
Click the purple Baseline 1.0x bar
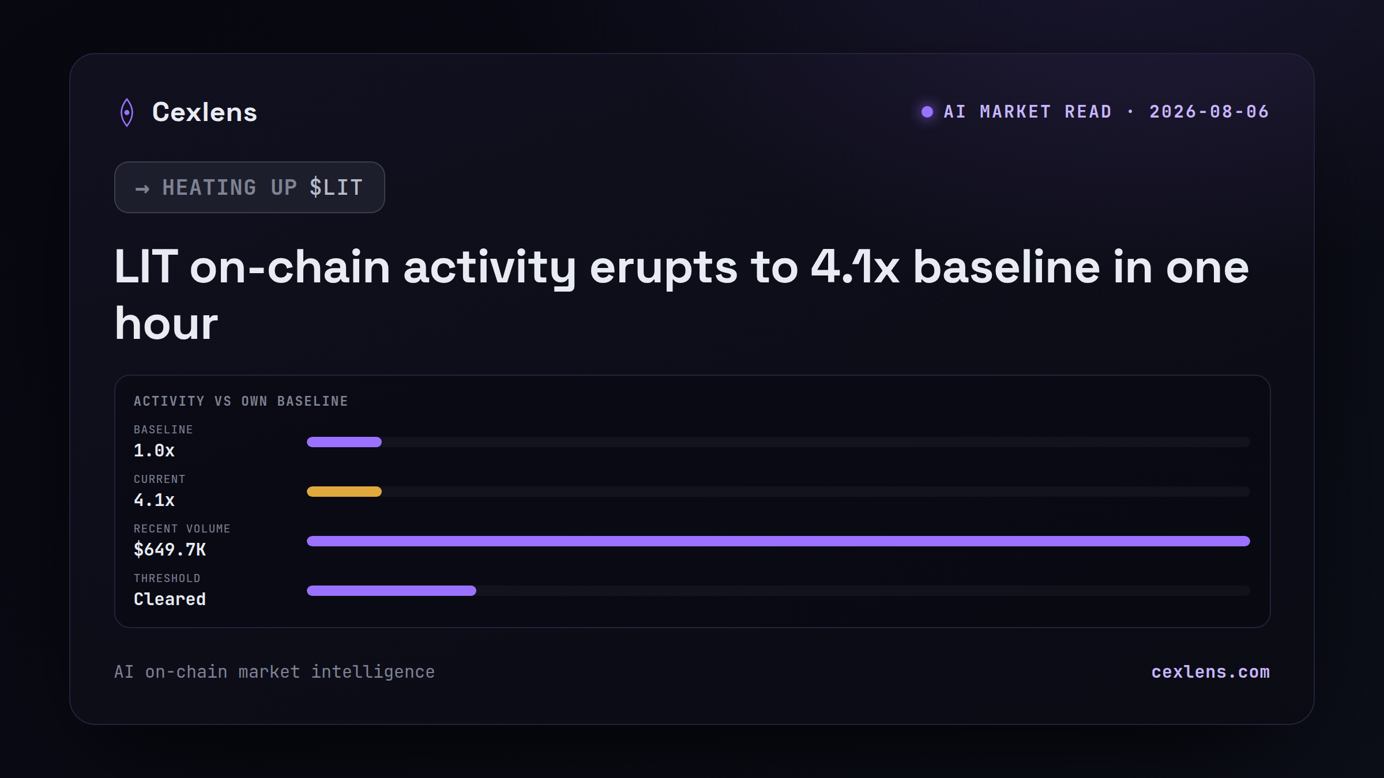[344, 442]
